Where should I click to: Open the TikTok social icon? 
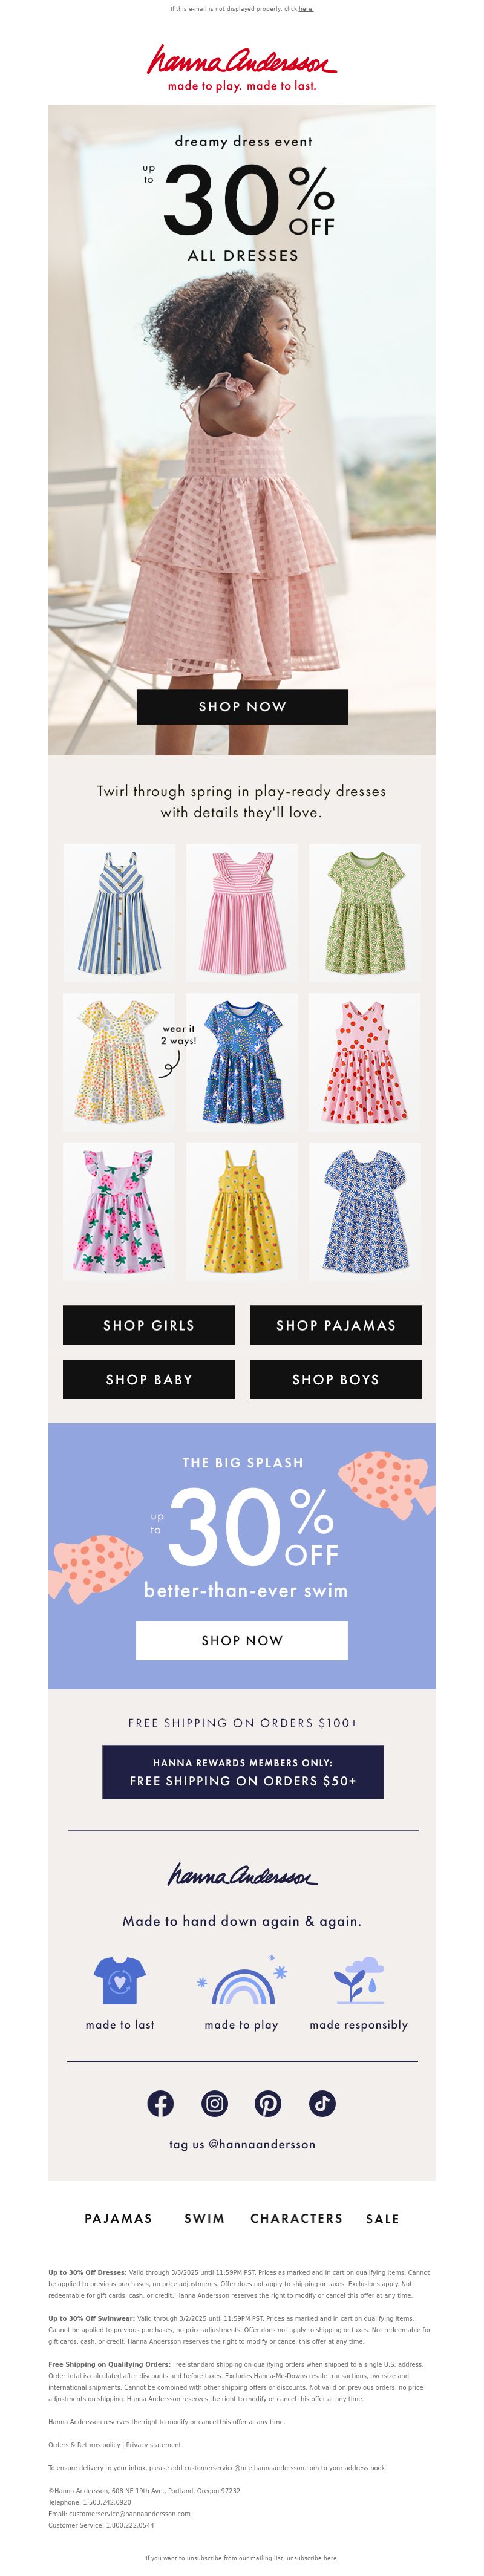click(x=322, y=2104)
